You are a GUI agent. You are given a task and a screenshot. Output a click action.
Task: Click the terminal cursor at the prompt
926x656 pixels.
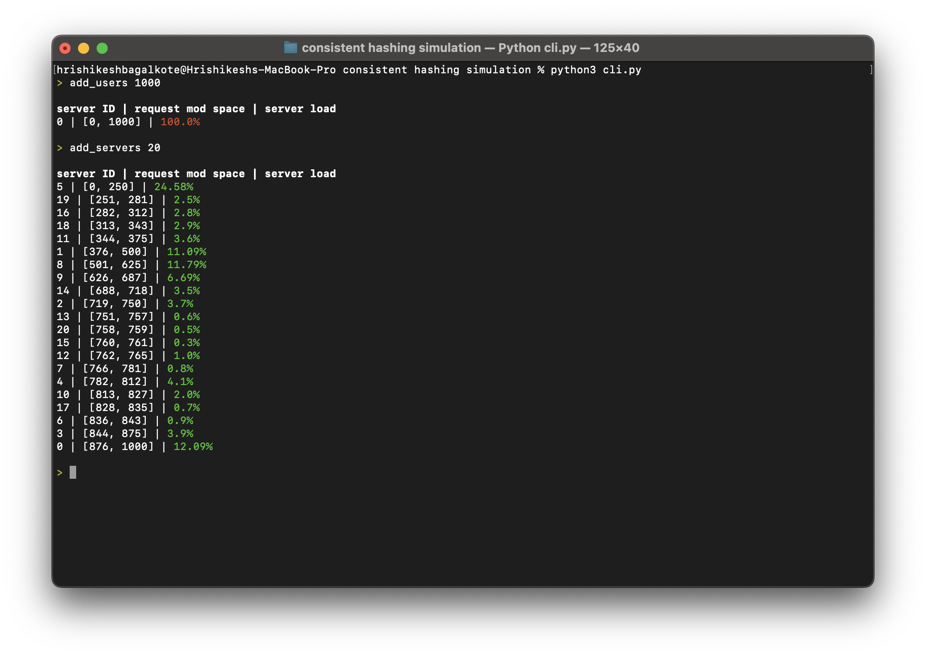[73, 472]
